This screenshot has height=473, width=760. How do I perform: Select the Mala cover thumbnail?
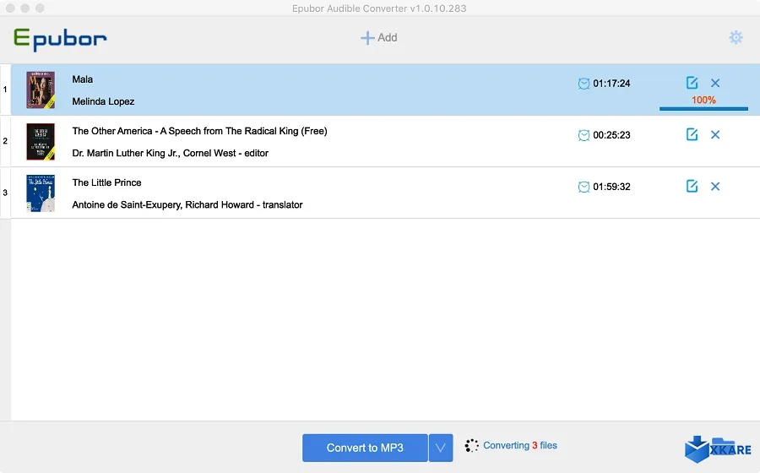41,90
